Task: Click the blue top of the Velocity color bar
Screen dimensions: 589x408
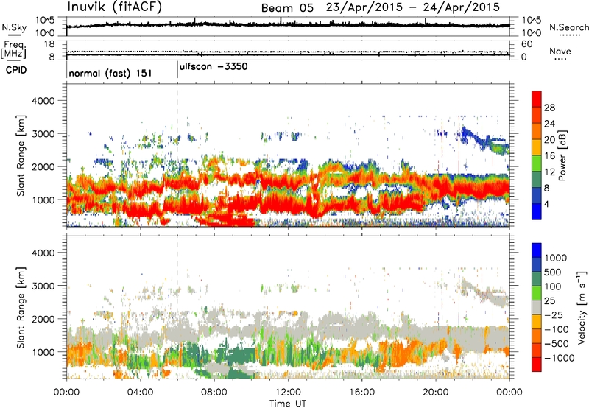Action: pos(537,250)
